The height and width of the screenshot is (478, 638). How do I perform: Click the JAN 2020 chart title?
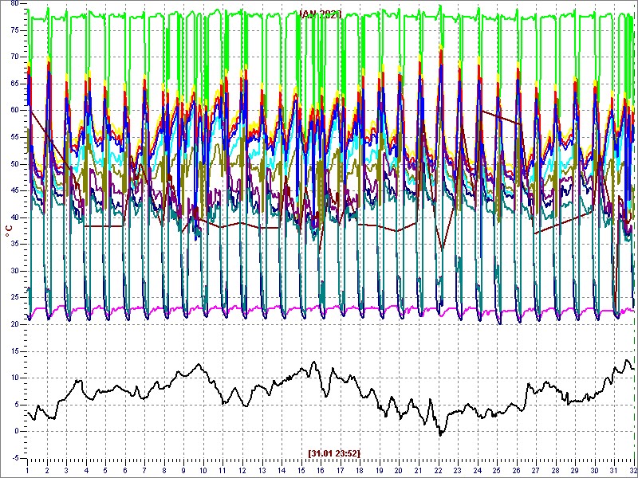(x=320, y=14)
